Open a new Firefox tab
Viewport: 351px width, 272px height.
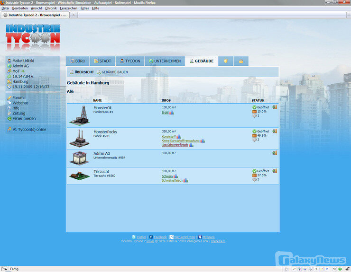(x=74, y=15)
